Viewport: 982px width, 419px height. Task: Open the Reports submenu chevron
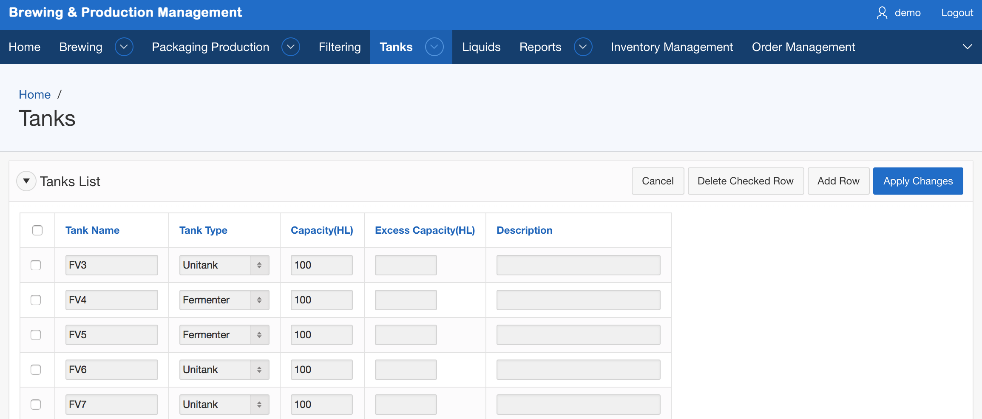point(583,47)
